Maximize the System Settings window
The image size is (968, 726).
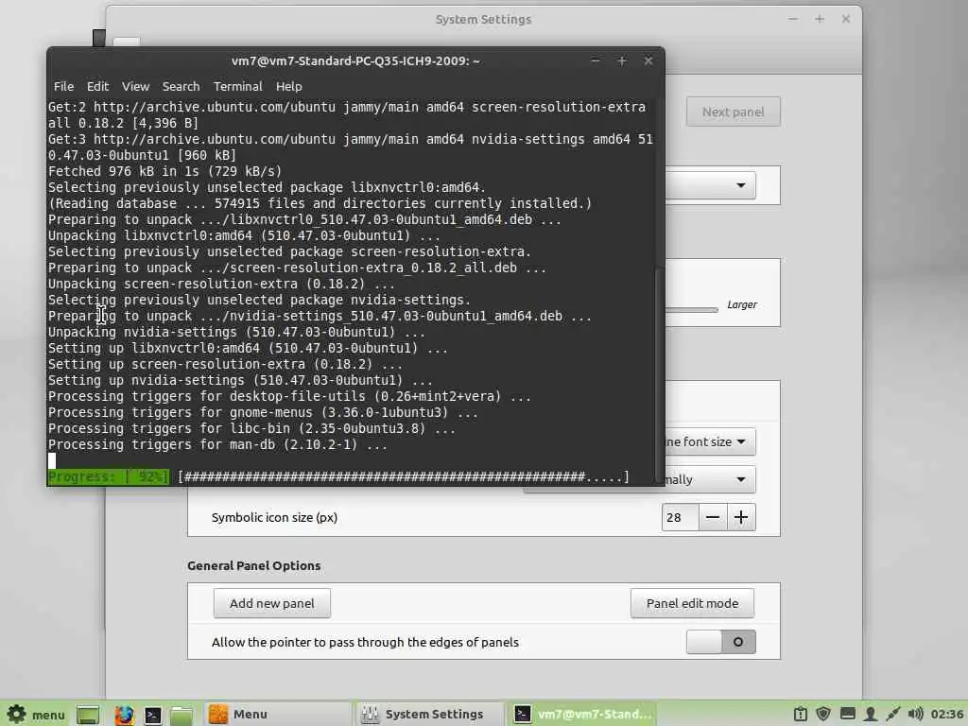(820, 19)
